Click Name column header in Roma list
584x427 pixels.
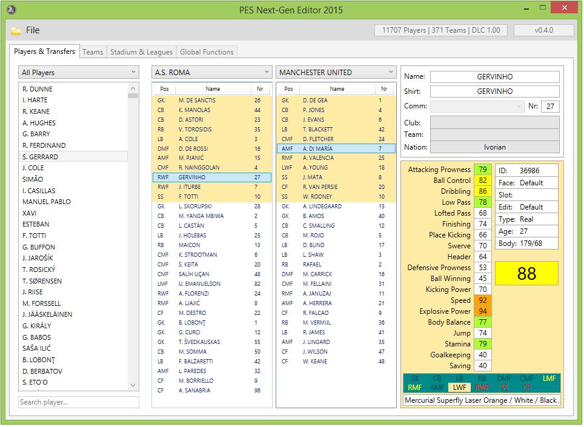pos(213,89)
